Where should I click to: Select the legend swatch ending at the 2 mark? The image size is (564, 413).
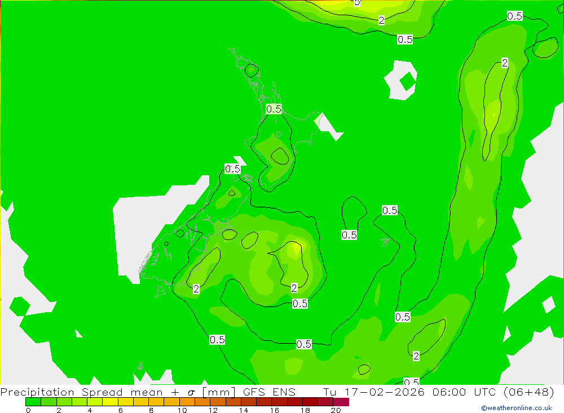pos(49,402)
